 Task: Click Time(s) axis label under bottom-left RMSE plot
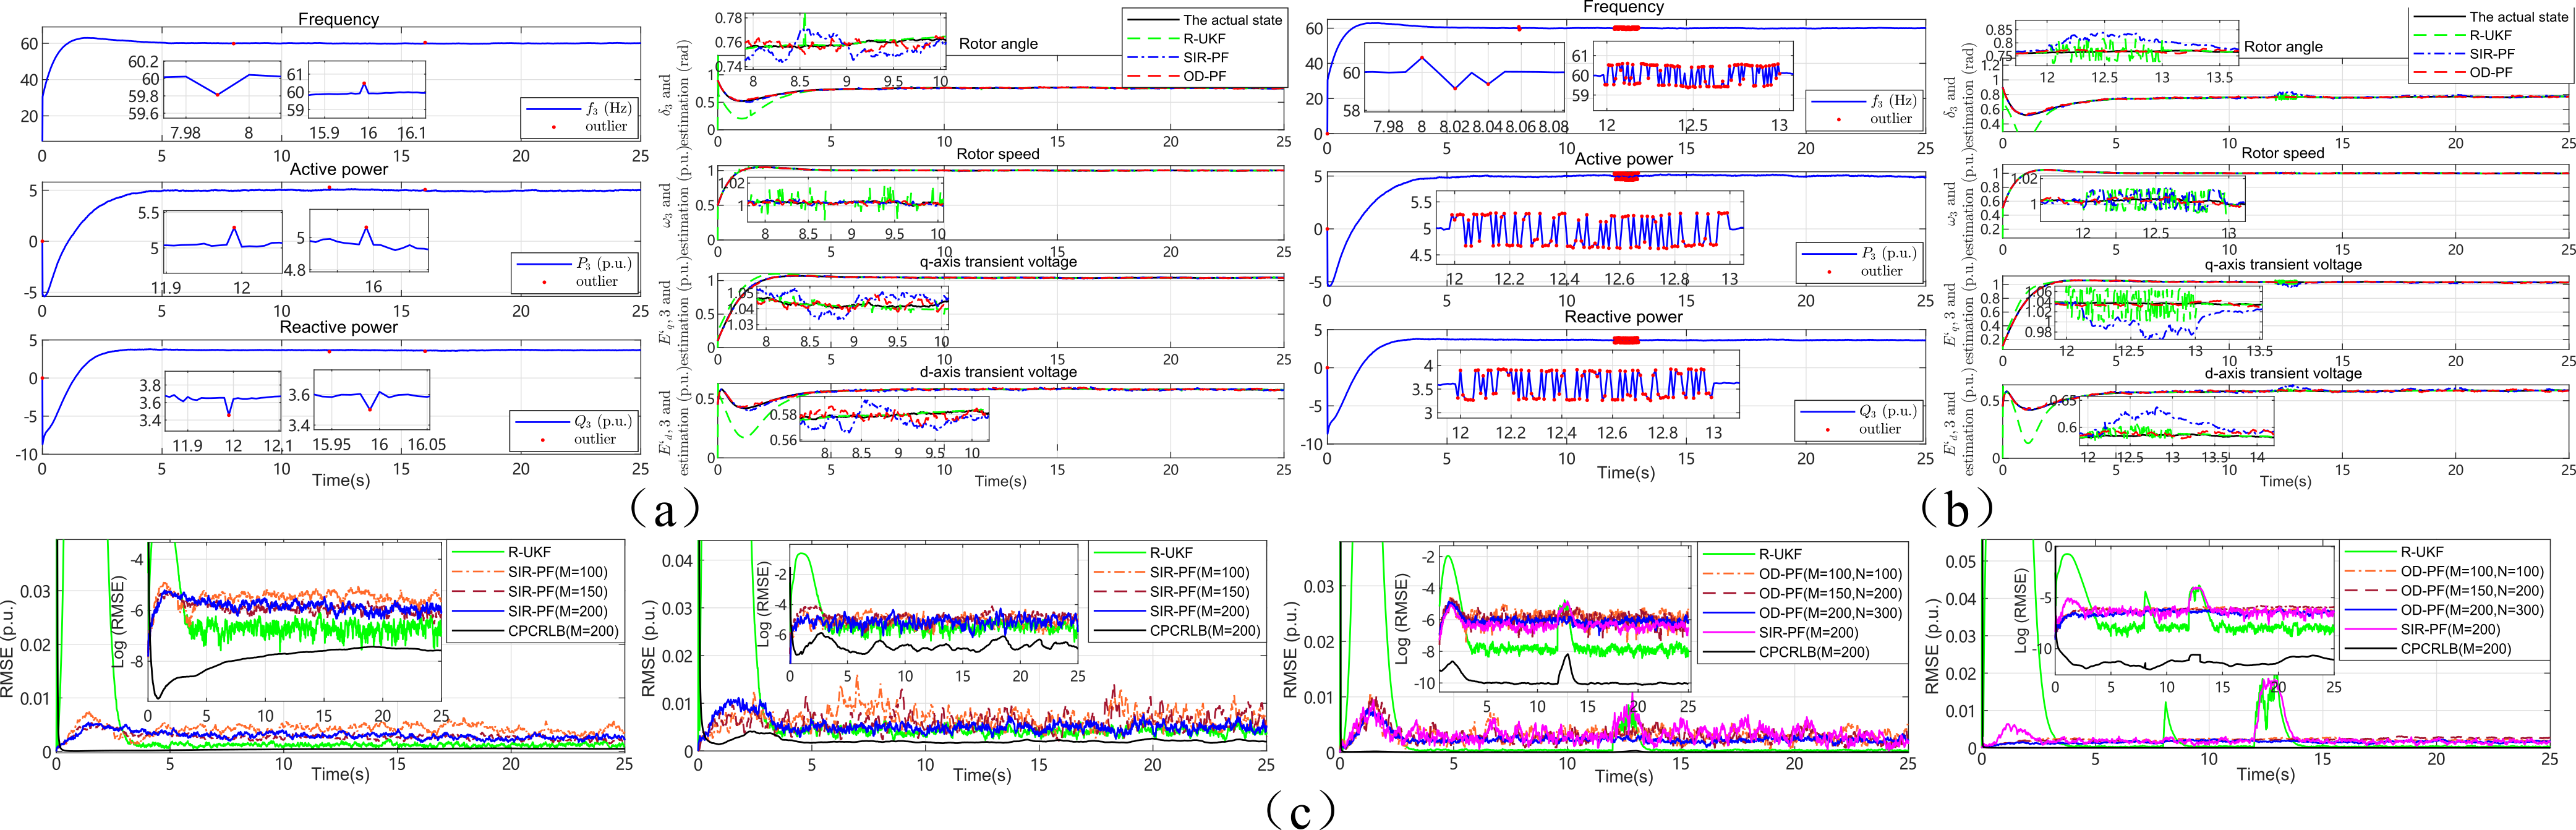(340, 774)
